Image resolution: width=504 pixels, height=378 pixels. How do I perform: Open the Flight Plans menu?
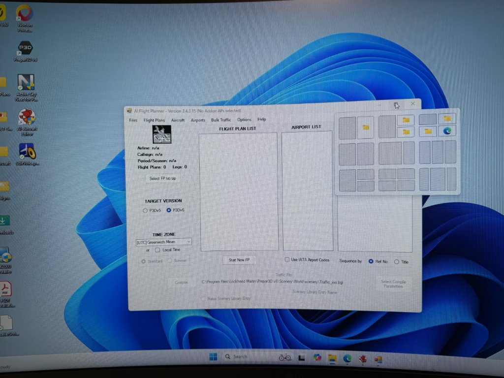tap(154, 120)
